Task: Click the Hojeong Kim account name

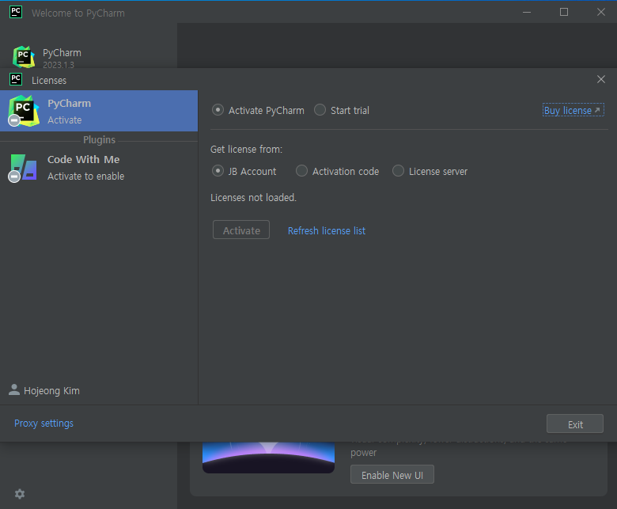Action: coord(51,391)
